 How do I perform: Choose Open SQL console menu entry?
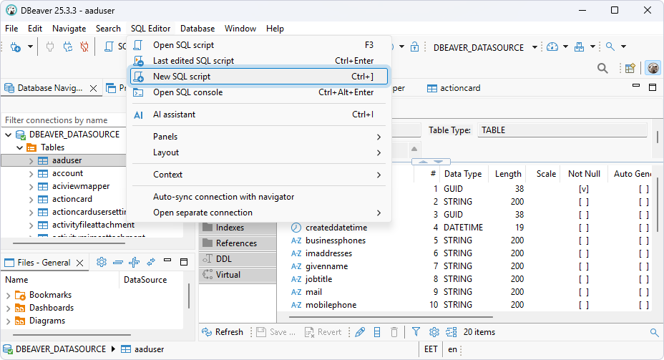(x=259, y=92)
